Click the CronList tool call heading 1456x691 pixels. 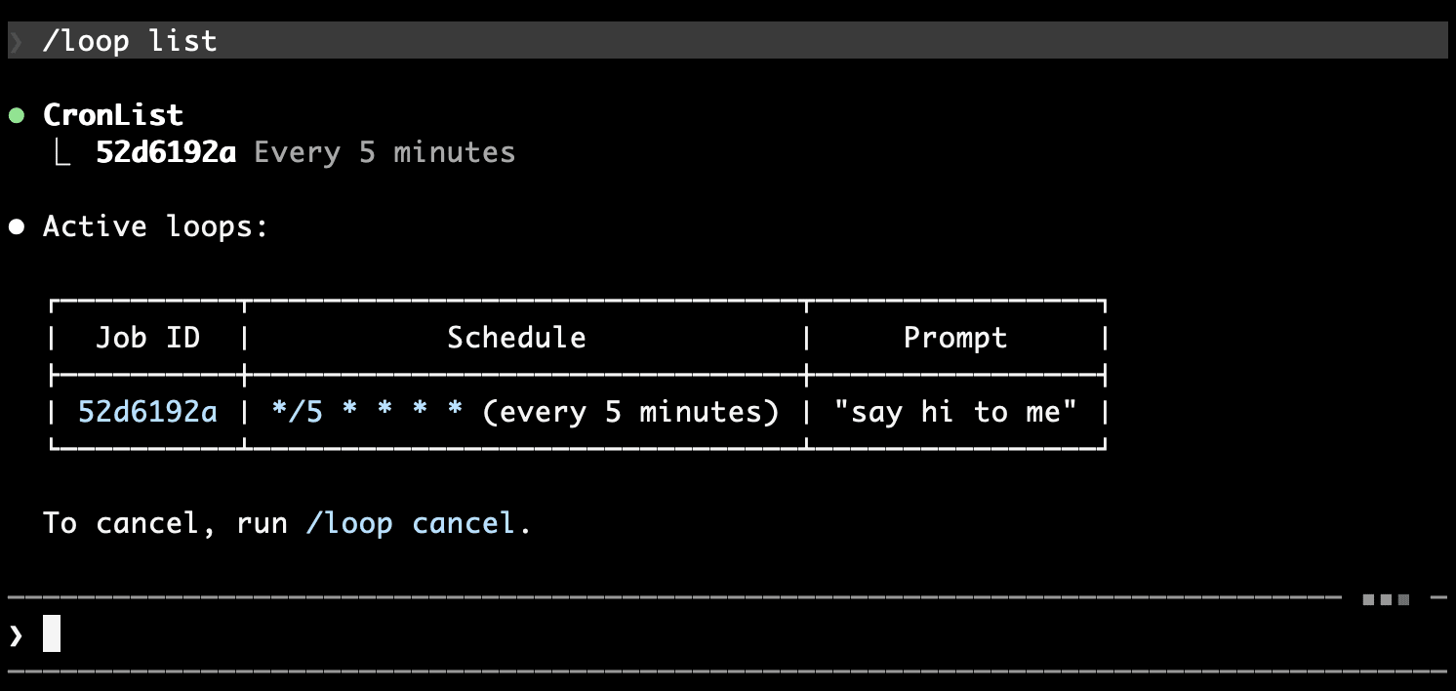(113, 115)
